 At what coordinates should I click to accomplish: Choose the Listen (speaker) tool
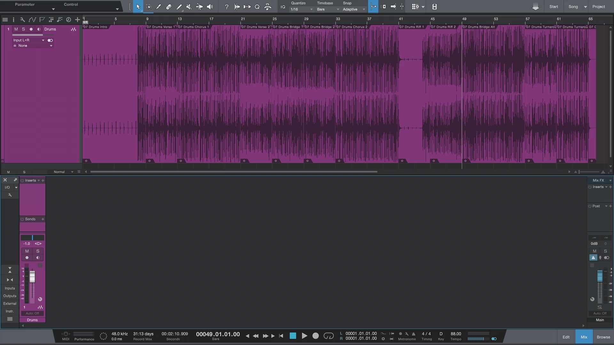[x=209, y=7]
